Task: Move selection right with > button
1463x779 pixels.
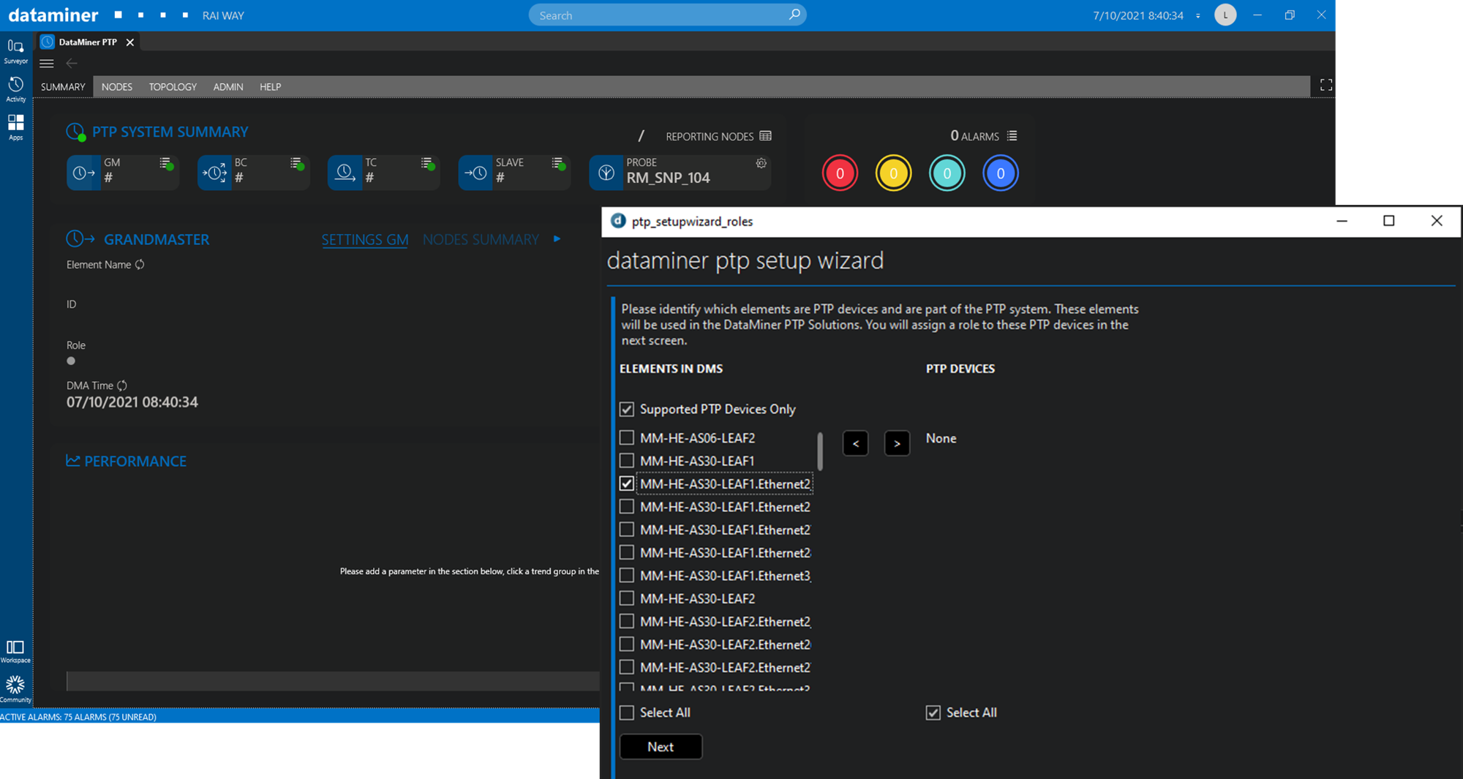Action: click(897, 443)
